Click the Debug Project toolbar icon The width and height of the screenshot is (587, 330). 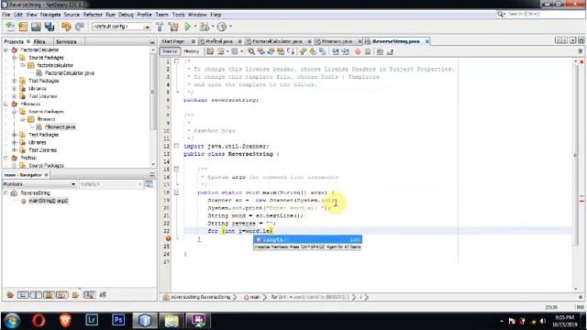click(x=205, y=27)
